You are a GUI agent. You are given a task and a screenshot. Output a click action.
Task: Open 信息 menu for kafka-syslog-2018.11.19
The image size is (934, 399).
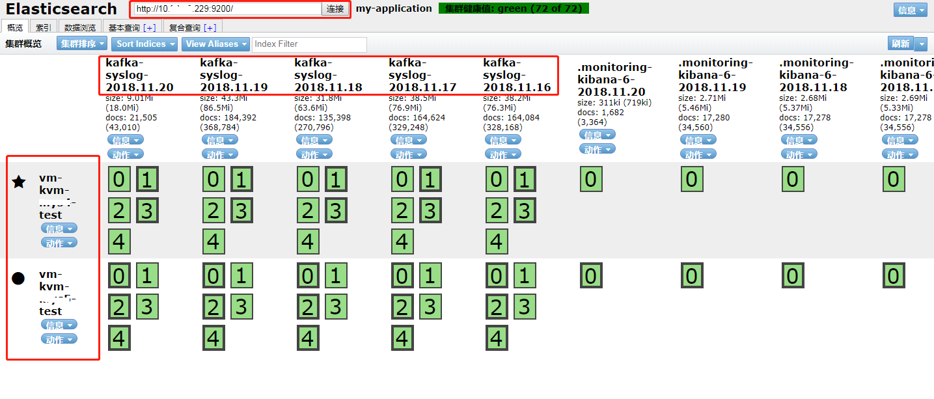click(220, 140)
